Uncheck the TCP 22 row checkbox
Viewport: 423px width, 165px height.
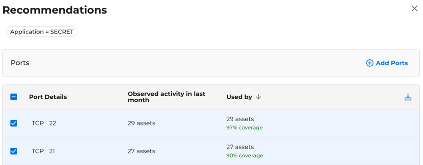tap(14, 123)
